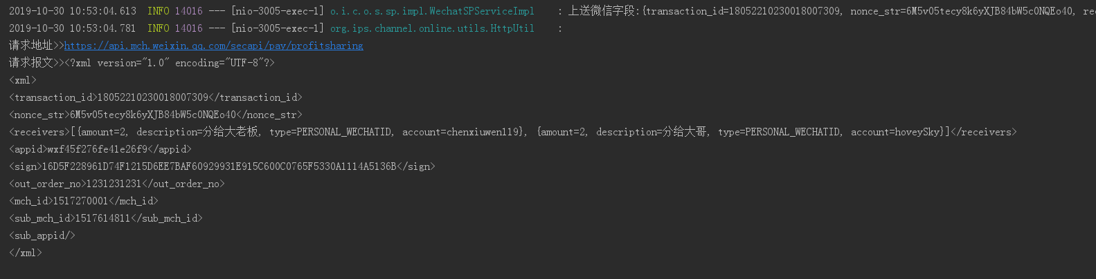
Task: Click the transaction_id XML element line
Action: 156,97
